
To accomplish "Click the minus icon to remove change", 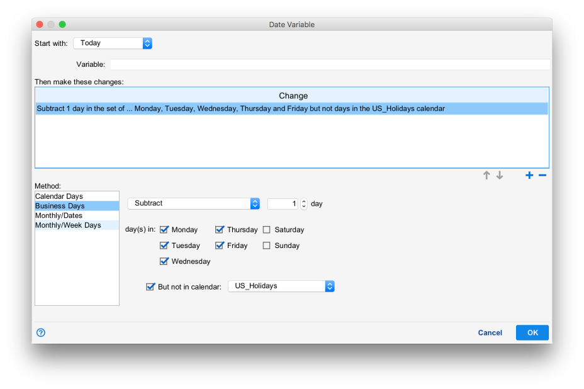I will (542, 176).
